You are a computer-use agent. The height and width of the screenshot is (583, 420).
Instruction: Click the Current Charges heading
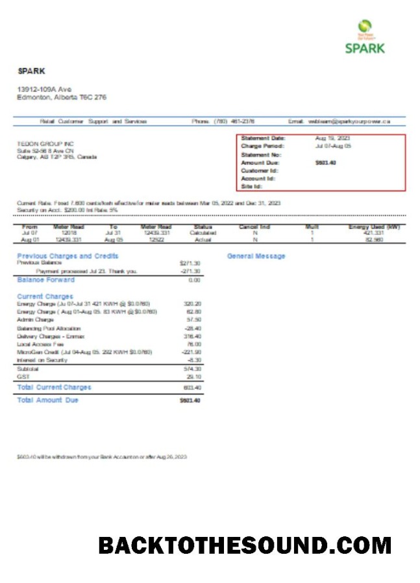coord(45,296)
